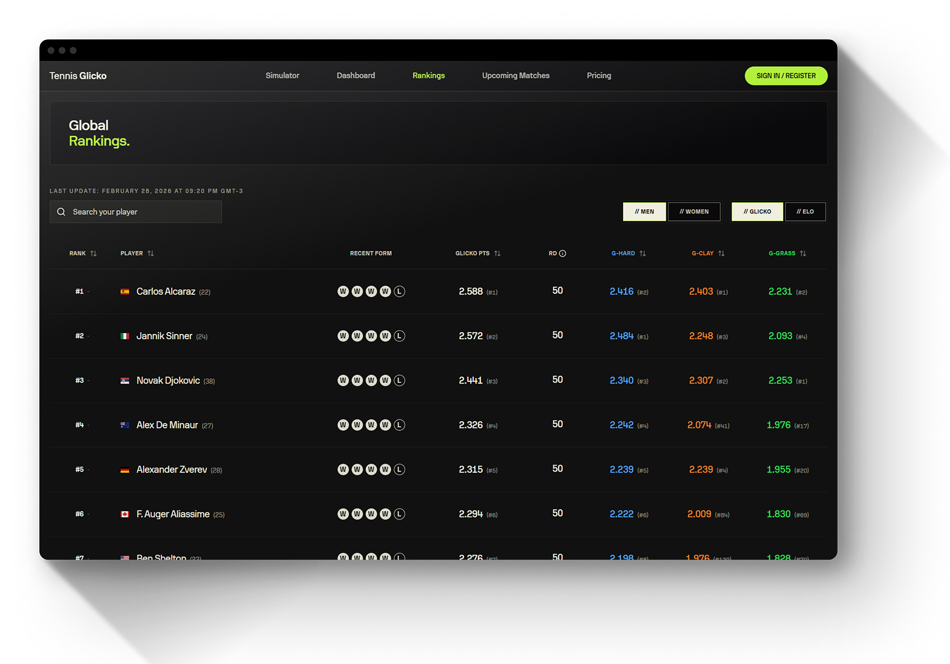The height and width of the screenshot is (664, 950).
Task: Click the L loss badge in Djokovic's row
Action: (x=399, y=381)
